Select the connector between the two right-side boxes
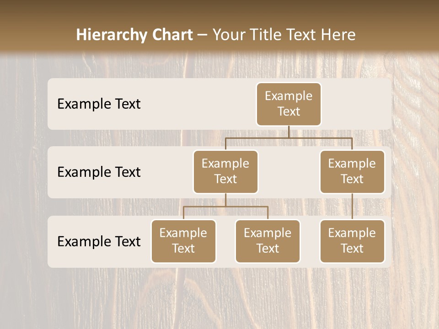The image size is (439, 329). (x=352, y=207)
